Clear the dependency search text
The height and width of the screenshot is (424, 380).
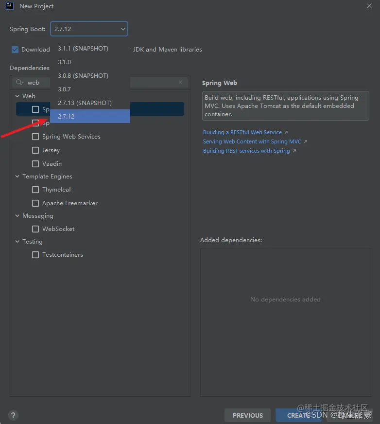tap(180, 82)
